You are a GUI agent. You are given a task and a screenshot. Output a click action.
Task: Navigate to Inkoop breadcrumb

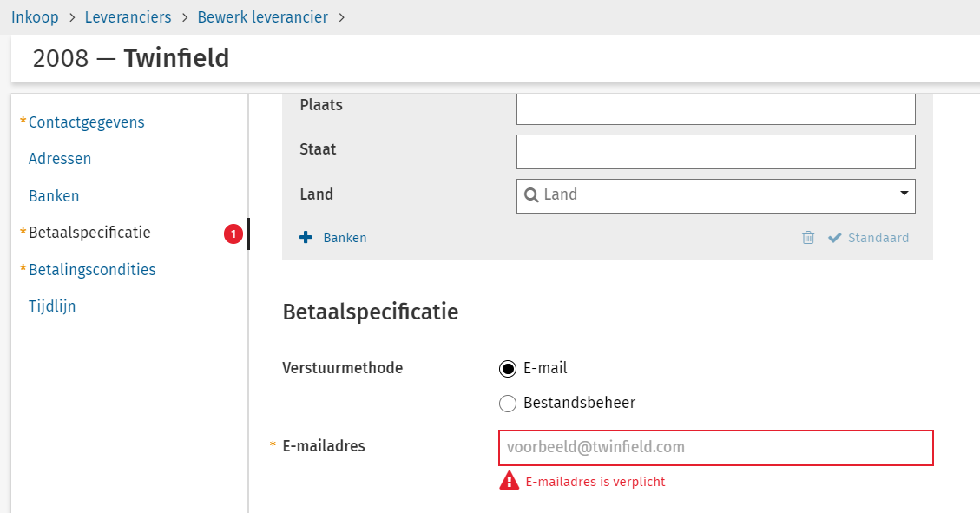click(x=35, y=17)
